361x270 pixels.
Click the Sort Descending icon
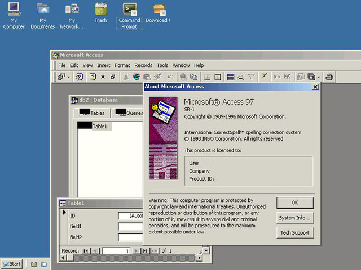(x=218, y=77)
